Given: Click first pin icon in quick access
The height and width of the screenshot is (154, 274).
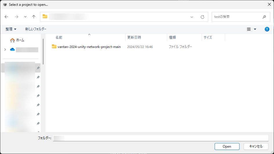Looking at the screenshot, I should 38,68.
